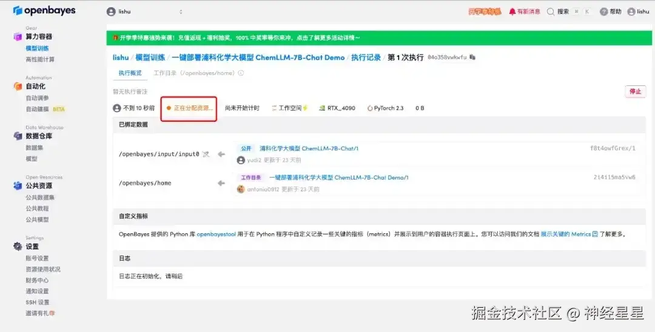Open 自动建模 BETA in the sidebar
The height and width of the screenshot is (332, 655).
pos(45,109)
